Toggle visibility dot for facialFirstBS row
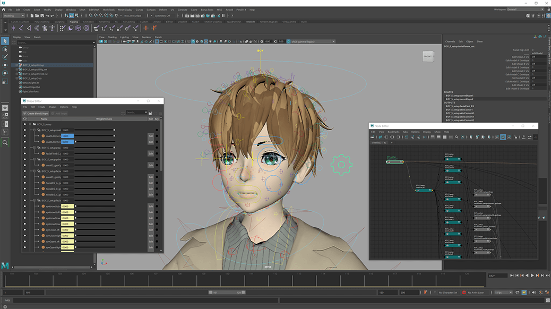The height and width of the screenshot is (309, 551). (24, 153)
